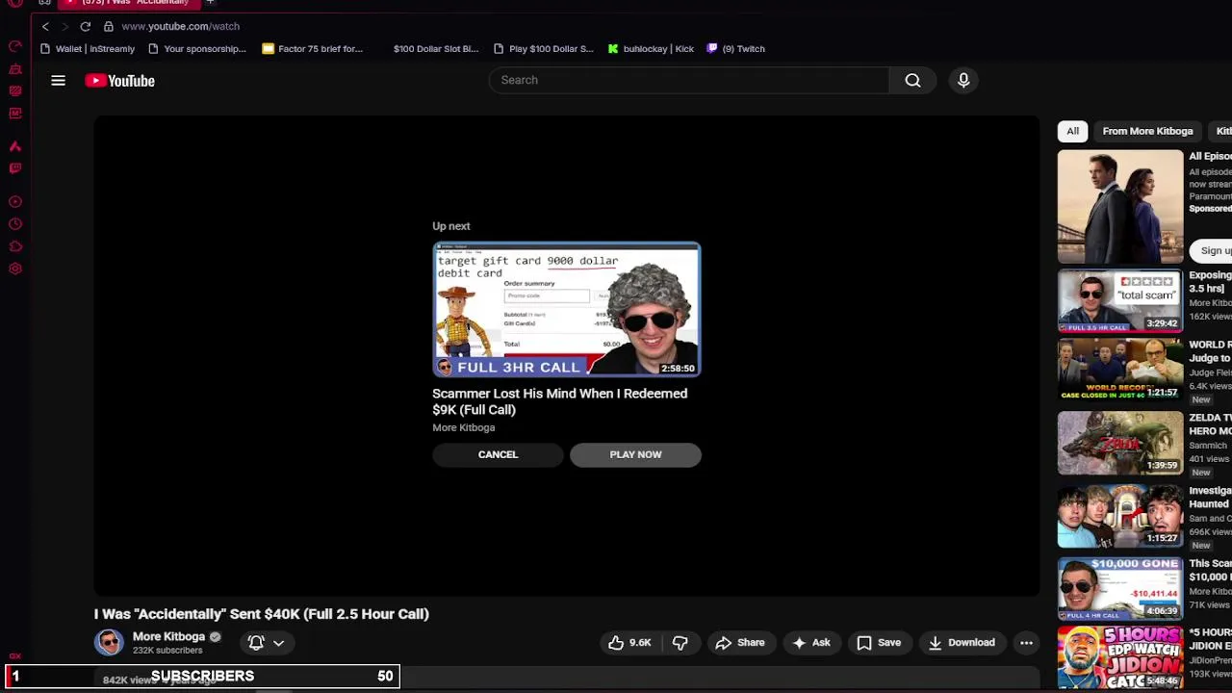Open the 'Play $100 Dollar S...' bookmark

click(x=543, y=48)
